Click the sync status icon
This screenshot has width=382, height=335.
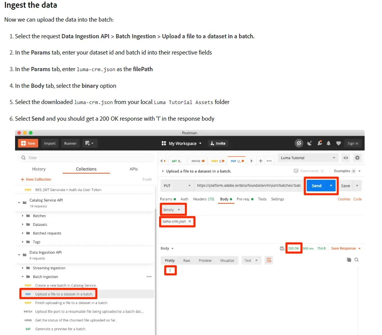pyautogui.click(x=299, y=143)
